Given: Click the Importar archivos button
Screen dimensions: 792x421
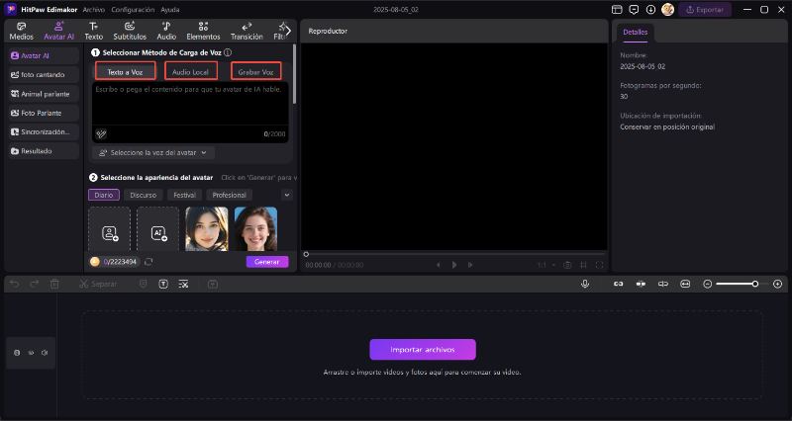Looking at the screenshot, I should pyautogui.click(x=423, y=349).
